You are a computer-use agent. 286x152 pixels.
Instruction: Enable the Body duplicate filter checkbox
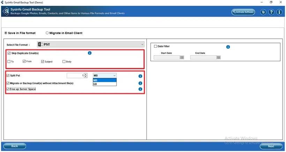coord(64,62)
